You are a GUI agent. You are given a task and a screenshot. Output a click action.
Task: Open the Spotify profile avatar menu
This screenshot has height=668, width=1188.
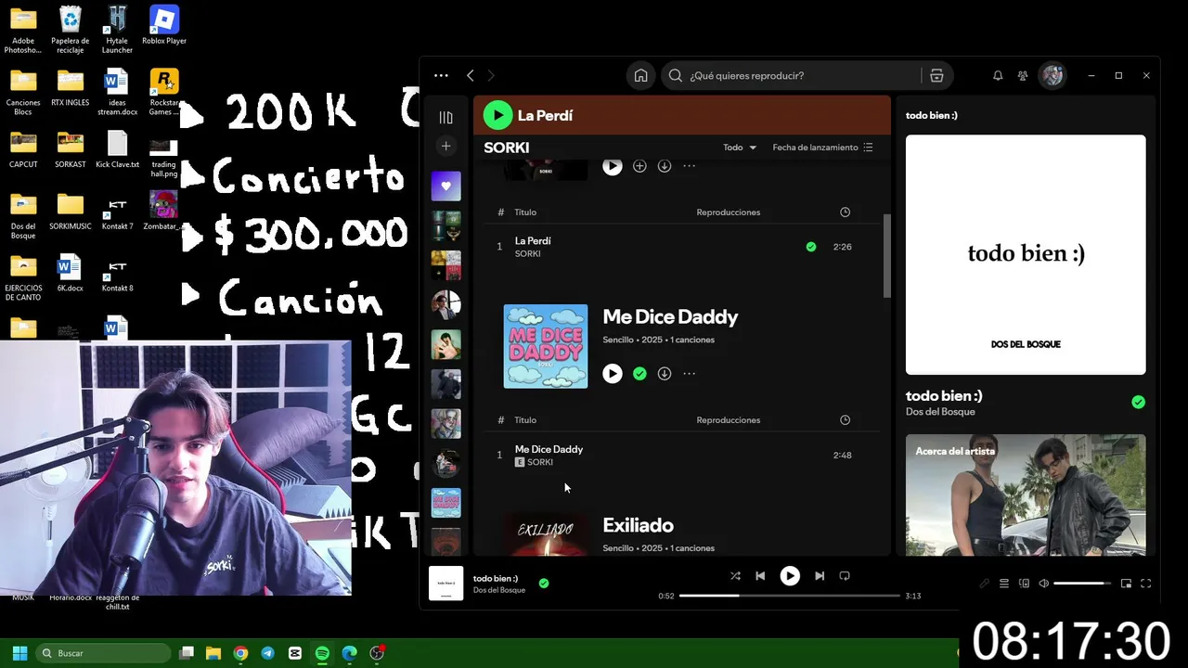(x=1052, y=76)
